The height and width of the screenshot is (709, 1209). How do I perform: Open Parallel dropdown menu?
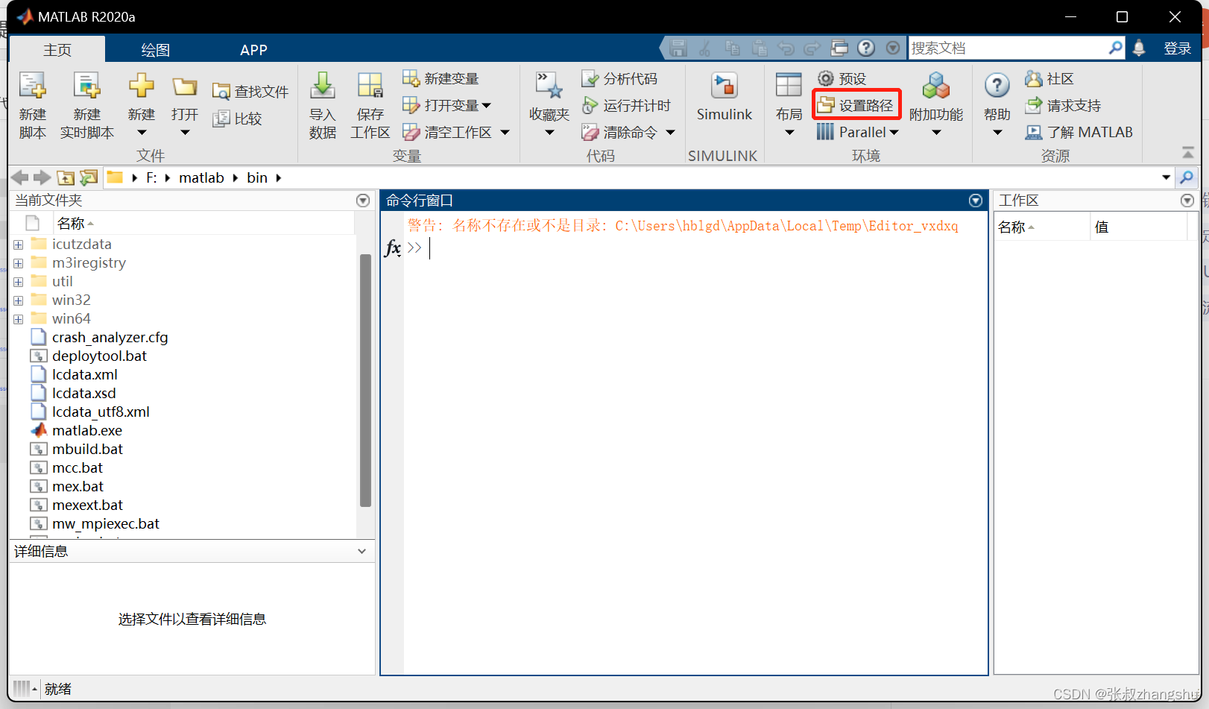pos(858,132)
